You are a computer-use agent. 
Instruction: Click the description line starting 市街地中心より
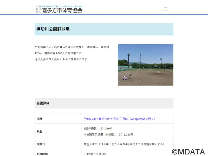click(x=72, y=47)
